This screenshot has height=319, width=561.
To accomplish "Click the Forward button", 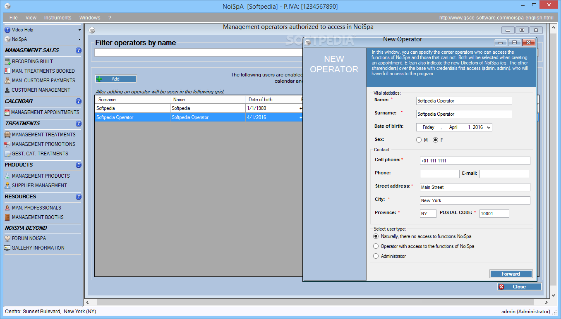I will pos(511,274).
